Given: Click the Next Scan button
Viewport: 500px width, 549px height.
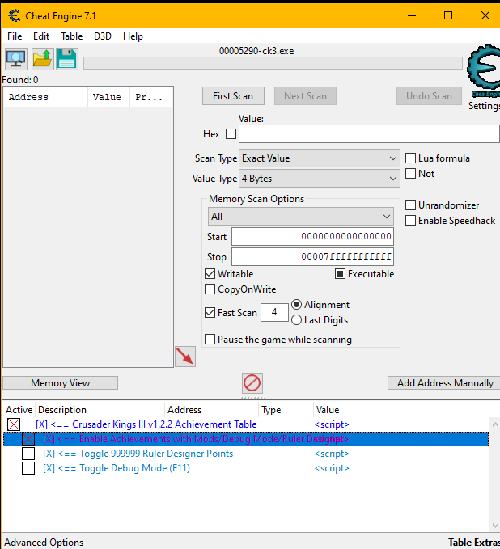Looking at the screenshot, I should pos(305,96).
